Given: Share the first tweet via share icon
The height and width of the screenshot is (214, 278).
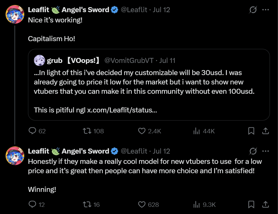Looking at the screenshot, I should coord(266,131).
